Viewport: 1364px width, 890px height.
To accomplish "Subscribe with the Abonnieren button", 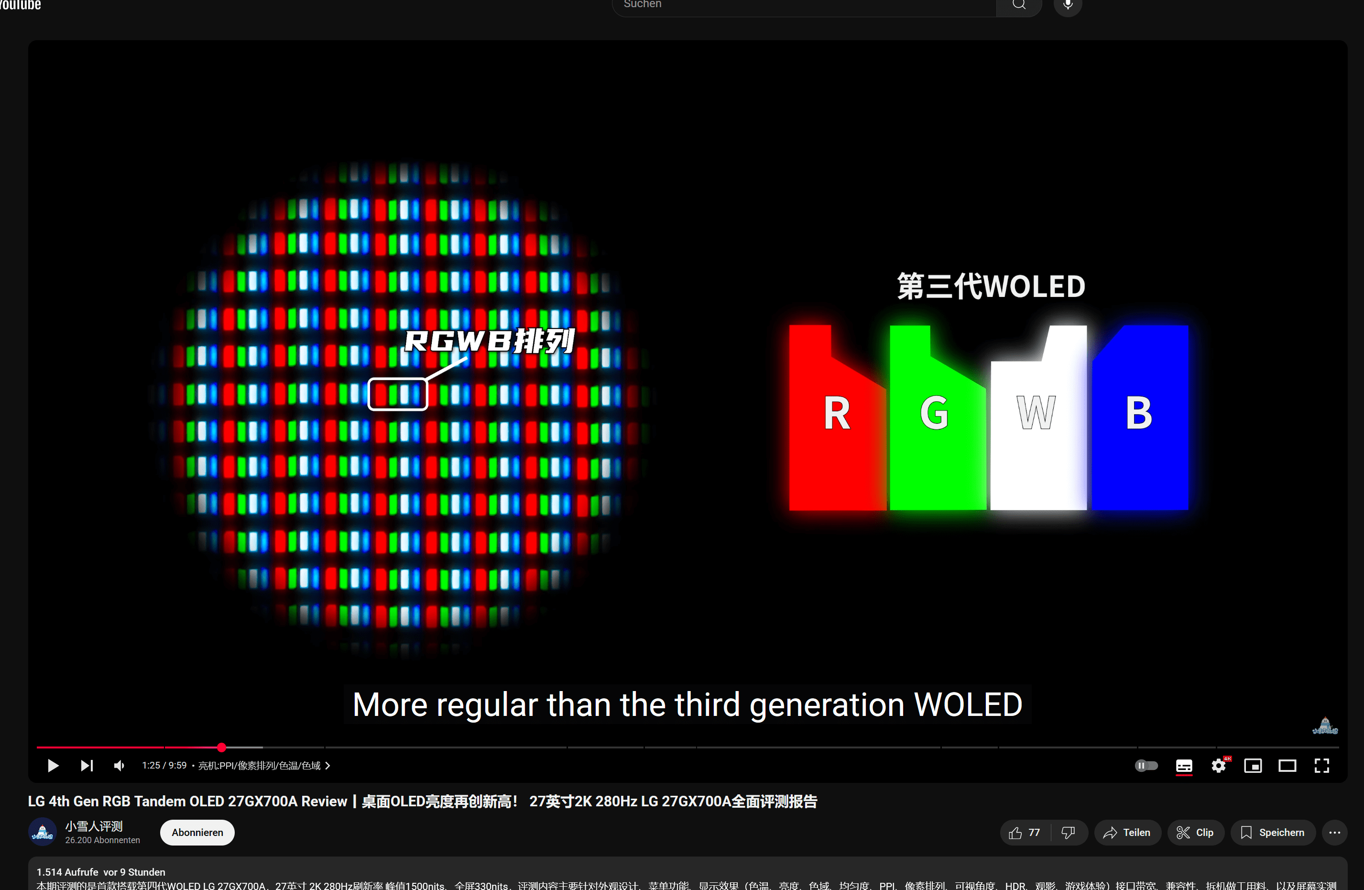I will (x=197, y=832).
